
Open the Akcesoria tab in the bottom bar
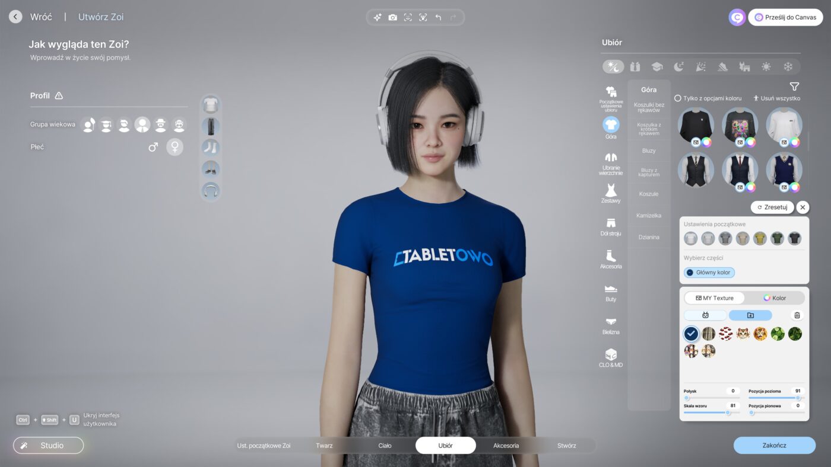point(506,446)
